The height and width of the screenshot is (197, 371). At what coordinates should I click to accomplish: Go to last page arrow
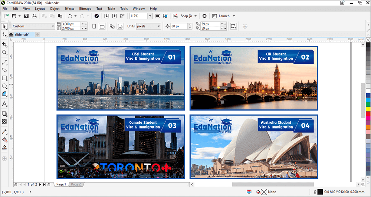[x=44, y=184]
